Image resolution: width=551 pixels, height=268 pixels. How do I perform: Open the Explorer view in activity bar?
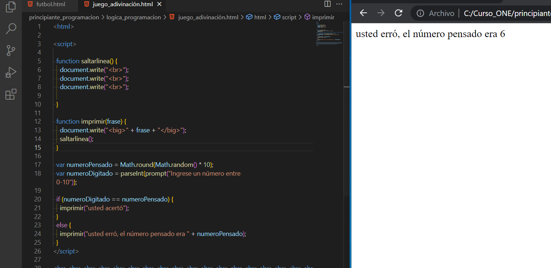[11, 7]
